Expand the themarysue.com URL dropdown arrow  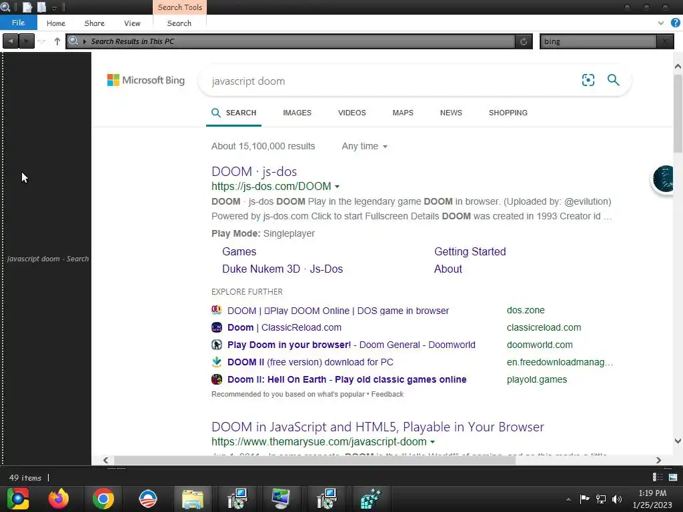pyautogui.click(x=432, y=442)
